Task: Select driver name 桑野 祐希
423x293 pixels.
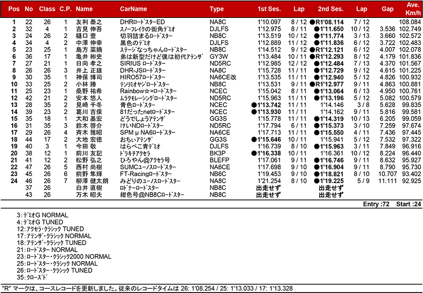Action: (x=89, y=91)
